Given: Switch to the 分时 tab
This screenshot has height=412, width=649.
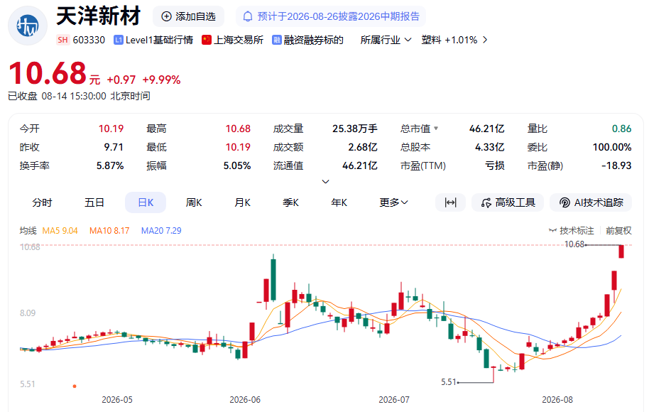Looking at the screenshot, I should point(42,202).
